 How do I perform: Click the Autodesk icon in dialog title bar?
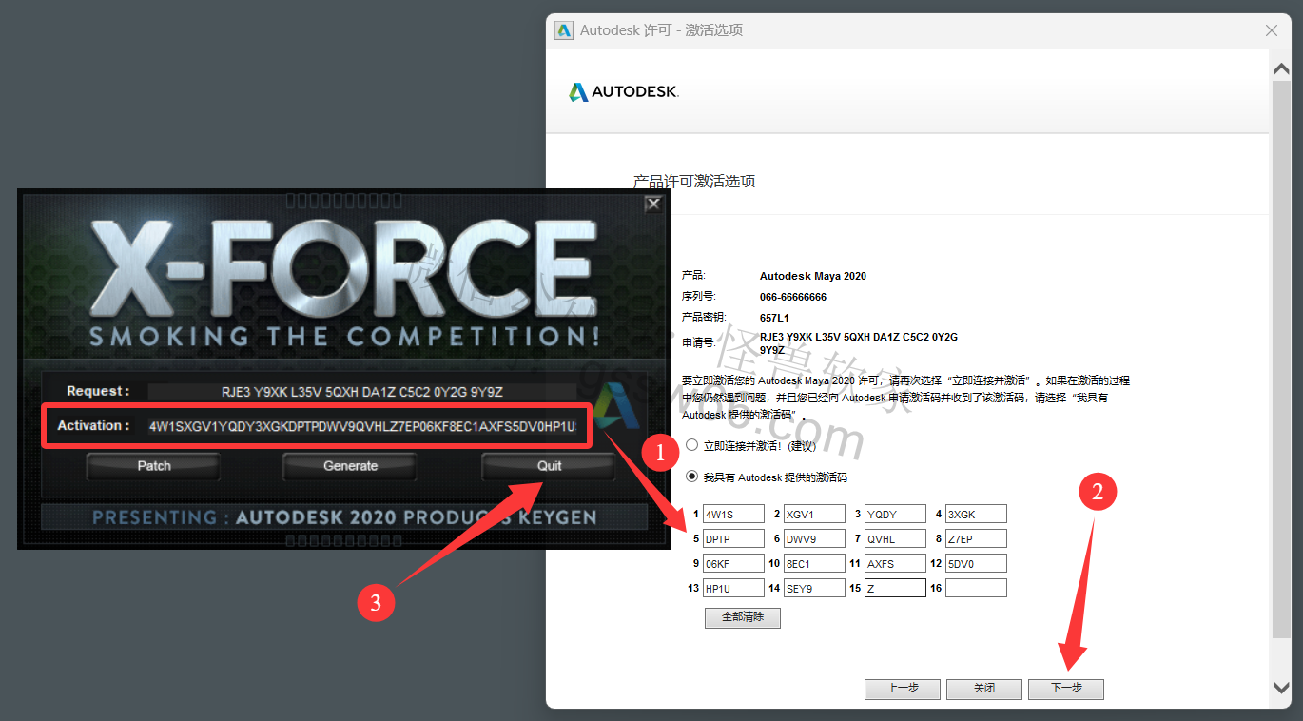pos(564,30)
